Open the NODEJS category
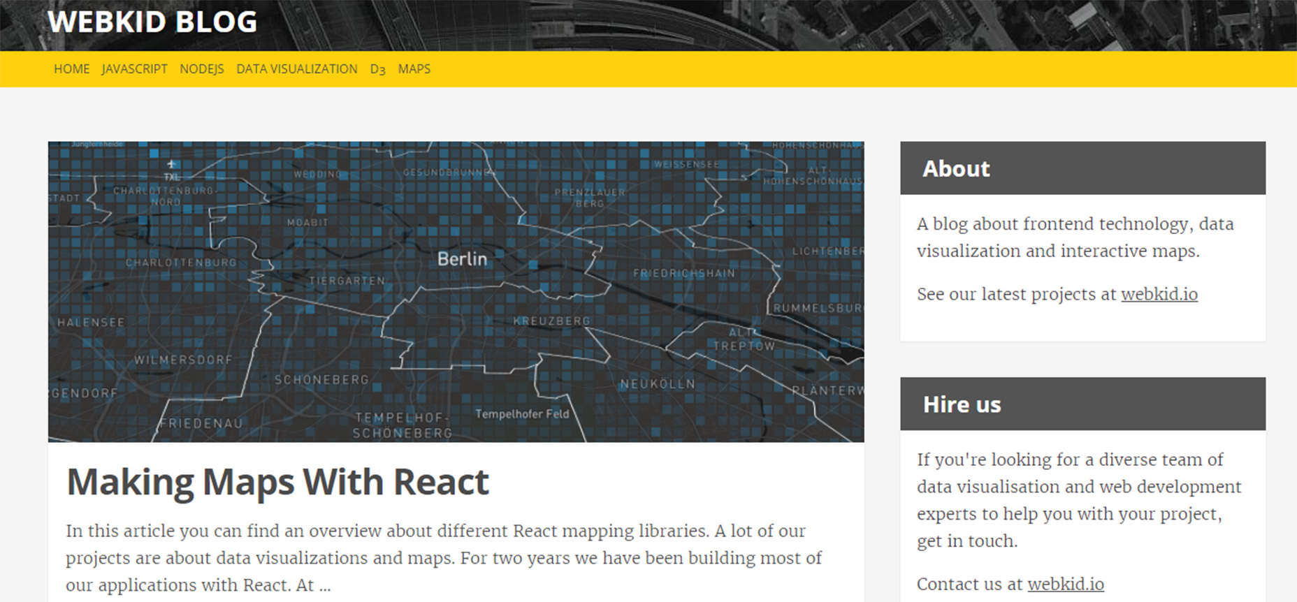The width and height of the screenshot is (1297, 602). coord(202,69)
